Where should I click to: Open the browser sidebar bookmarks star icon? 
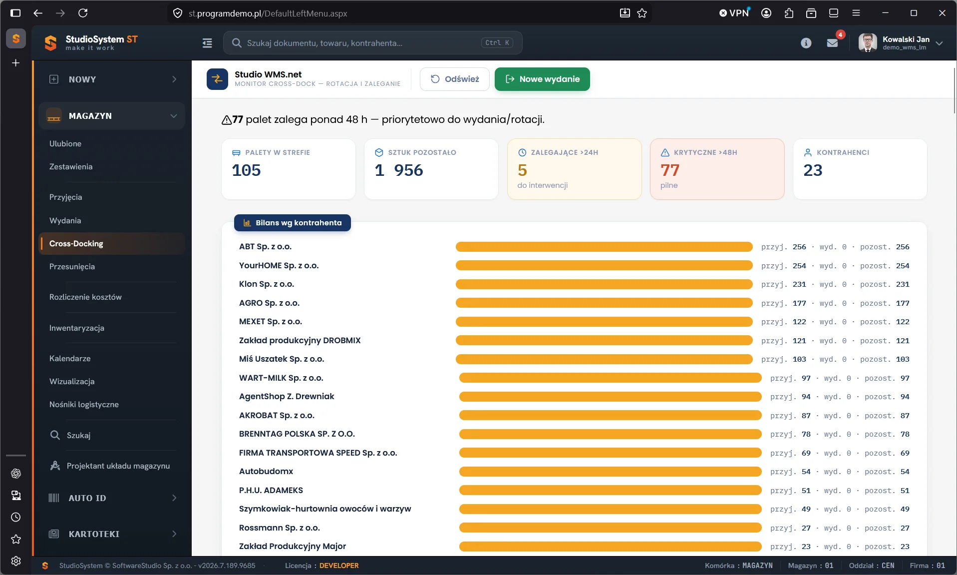16,539
